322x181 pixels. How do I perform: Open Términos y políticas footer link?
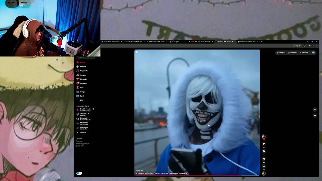tap(83, 144)
